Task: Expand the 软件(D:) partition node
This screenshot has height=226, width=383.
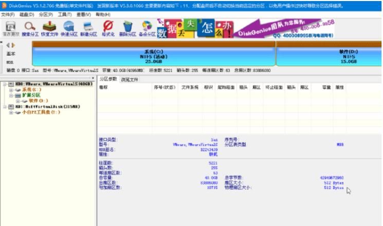Action: 18,101
